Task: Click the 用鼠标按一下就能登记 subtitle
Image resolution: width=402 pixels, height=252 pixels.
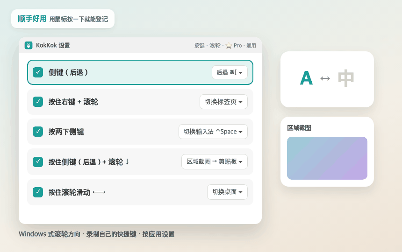Action: point(79,19)
